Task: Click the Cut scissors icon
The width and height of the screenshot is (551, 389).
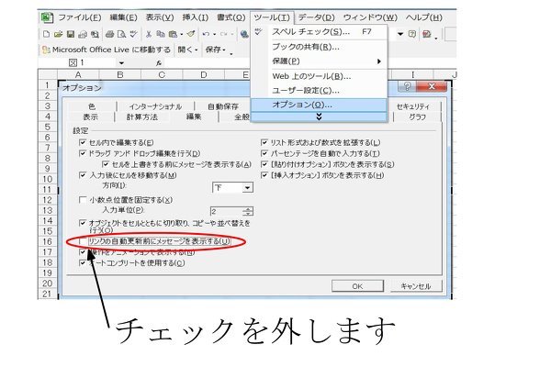Action: (150, 33)
